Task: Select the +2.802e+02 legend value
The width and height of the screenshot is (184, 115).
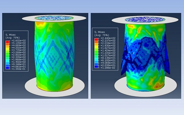Action: click(18, 55)
